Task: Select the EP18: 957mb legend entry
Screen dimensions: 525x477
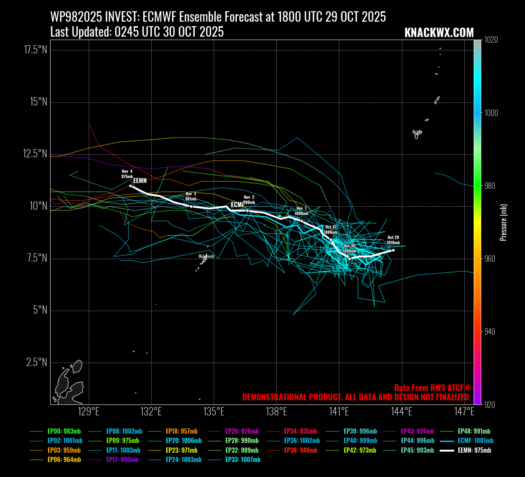Action: pyautogui.click(x=181, y=431)
